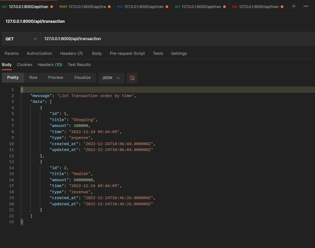Open the Test Results tab
This screenshot has width=315, height=248.
coord(79,65)
